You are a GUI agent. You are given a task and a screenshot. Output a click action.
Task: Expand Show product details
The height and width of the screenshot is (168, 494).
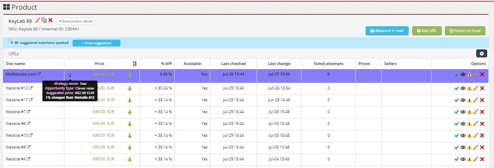point(76,21)
